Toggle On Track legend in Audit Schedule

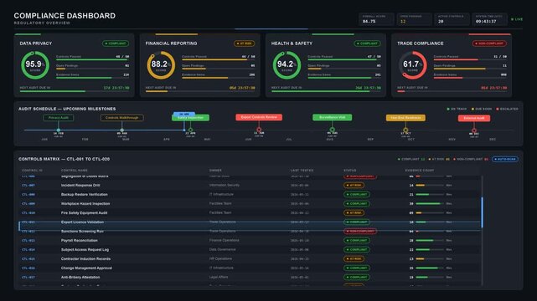pos(457,109)
